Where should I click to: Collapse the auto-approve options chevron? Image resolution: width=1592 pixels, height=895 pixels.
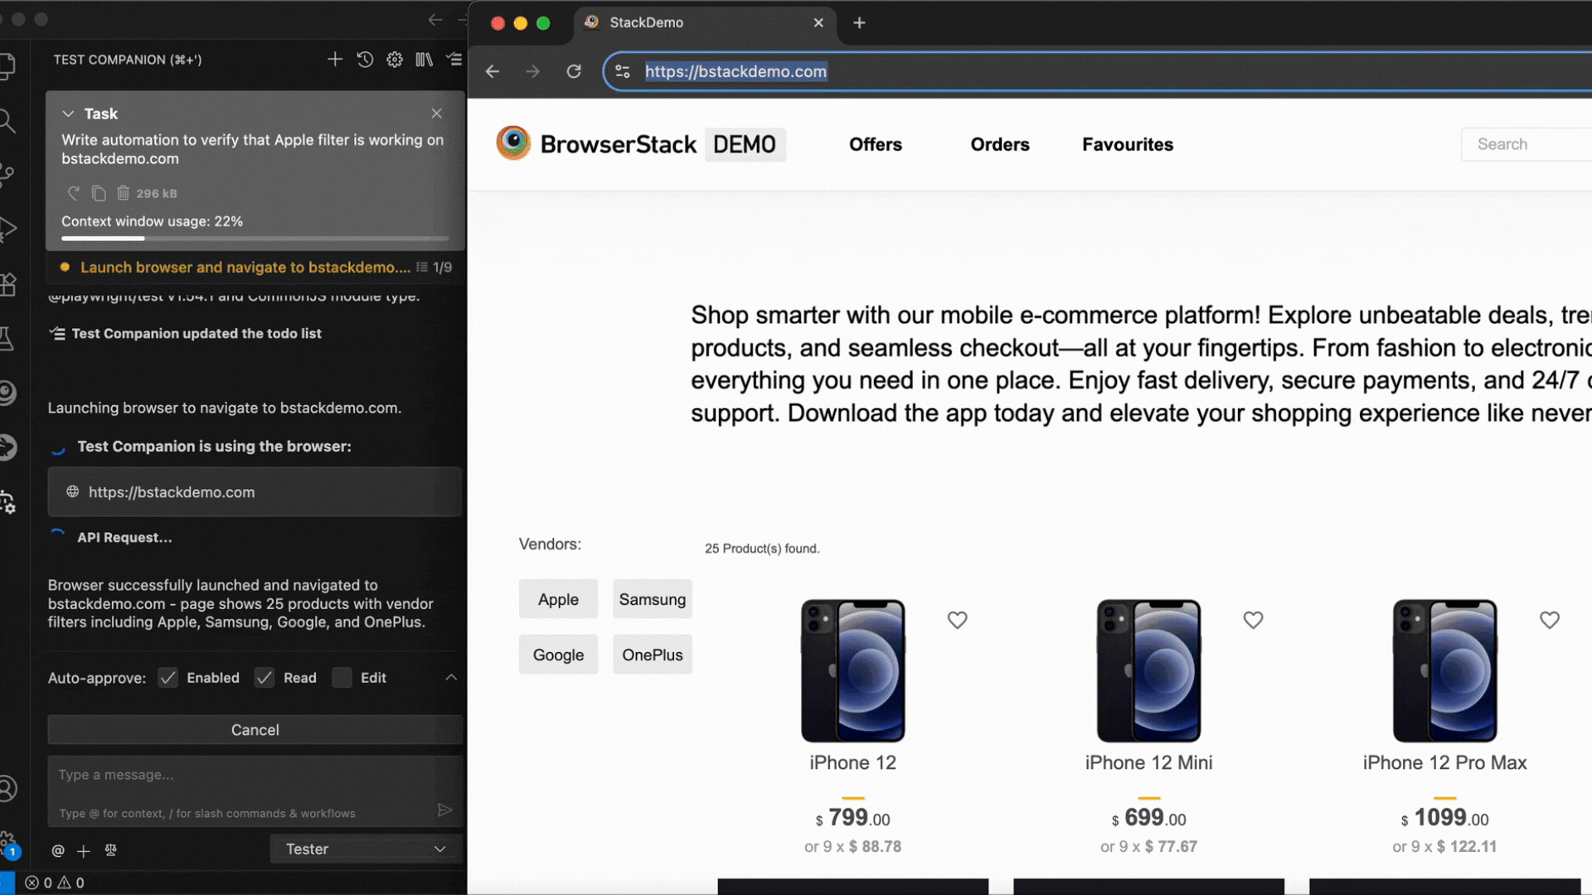pos(451,678)
